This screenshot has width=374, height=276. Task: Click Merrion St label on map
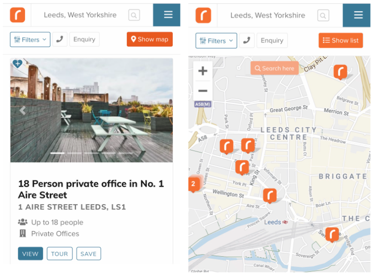pos(336,111)
